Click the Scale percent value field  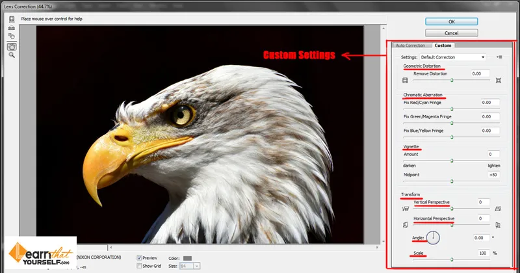click(484, 253)
